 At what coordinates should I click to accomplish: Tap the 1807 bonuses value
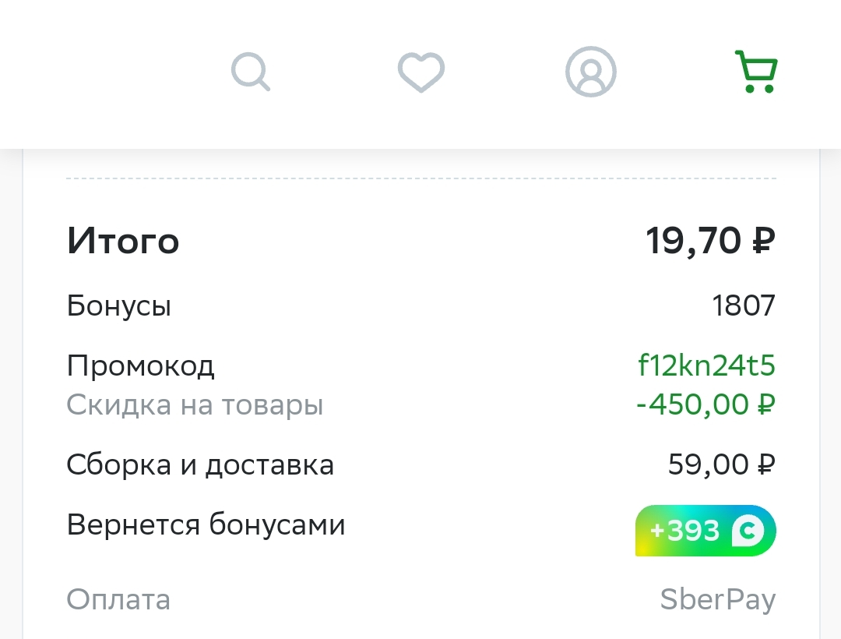[744, 305]
